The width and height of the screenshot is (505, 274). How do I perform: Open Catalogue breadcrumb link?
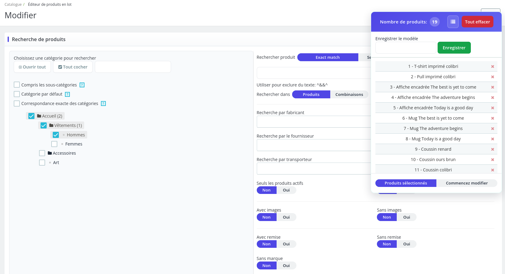13,5
